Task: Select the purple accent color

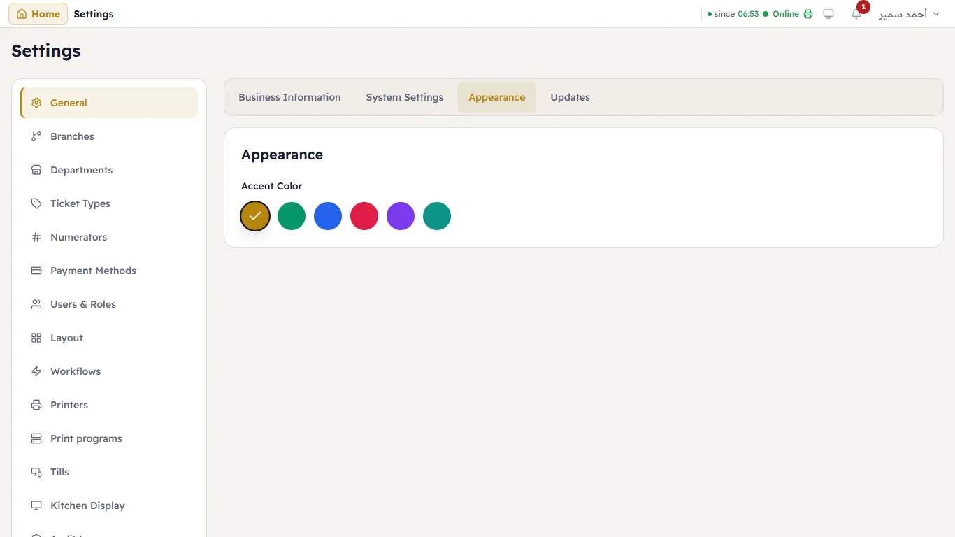Action: [x=401, y=216]
